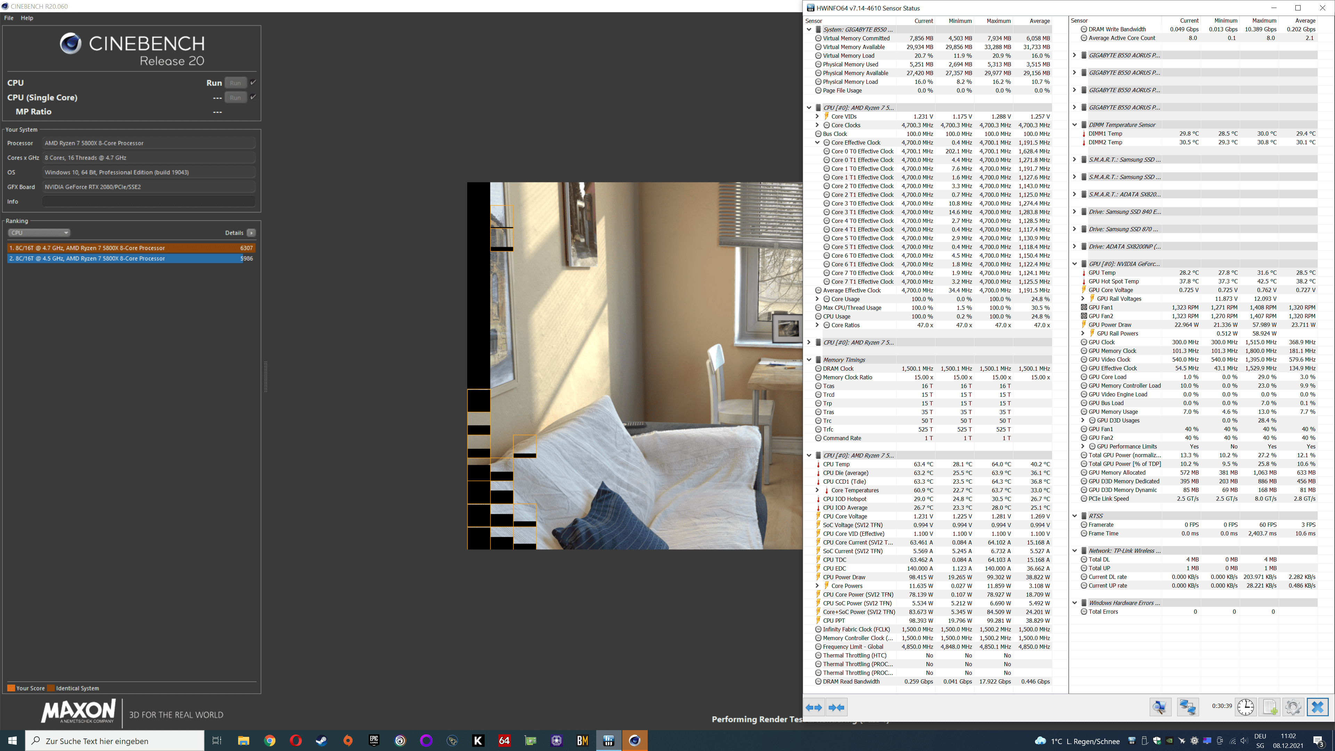Collapse the DIMM Temperature Sensor group

1074,125
